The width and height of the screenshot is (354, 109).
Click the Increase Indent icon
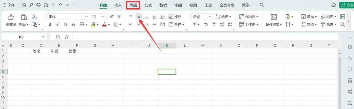tap(162, 17)
